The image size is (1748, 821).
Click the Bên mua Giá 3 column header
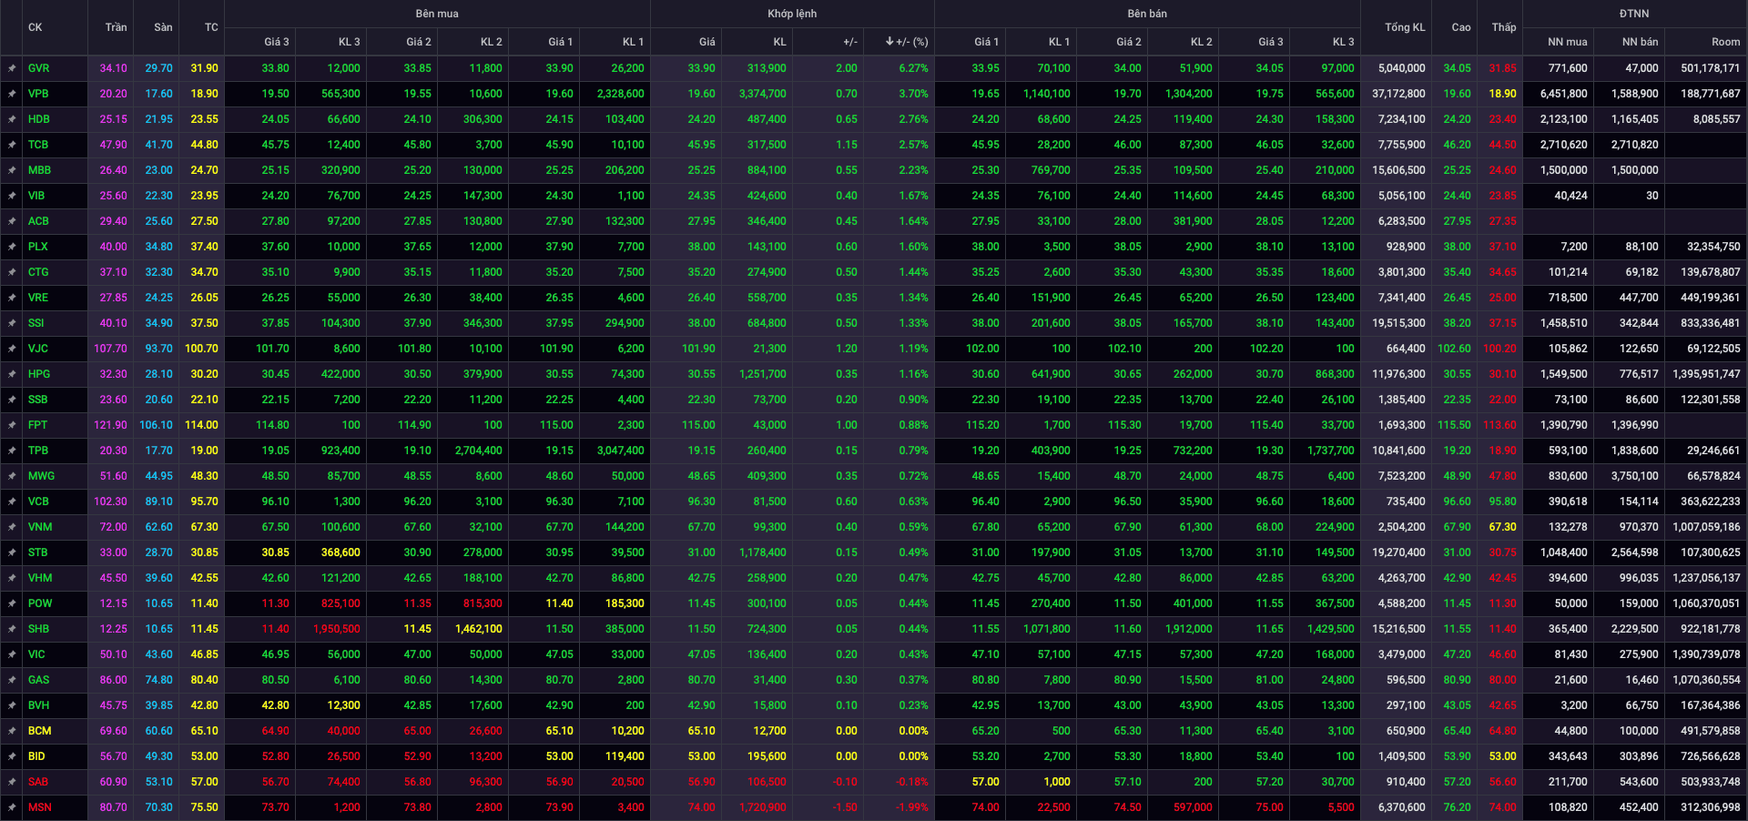click(277, 42)
